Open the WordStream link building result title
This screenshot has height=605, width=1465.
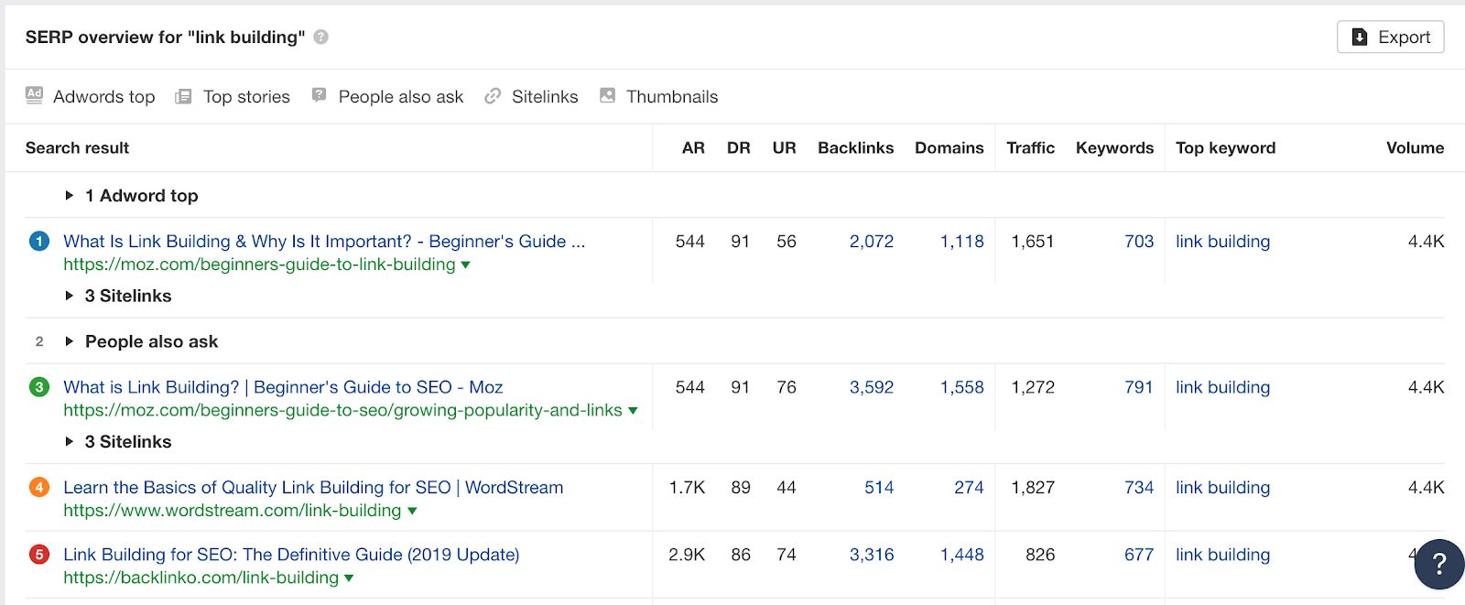click(313, 487)
